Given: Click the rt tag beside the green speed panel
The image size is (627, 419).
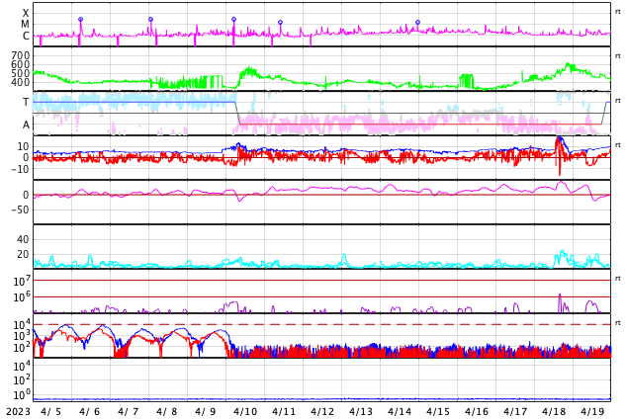Looking at the screenshot, I should click(618, 56).
